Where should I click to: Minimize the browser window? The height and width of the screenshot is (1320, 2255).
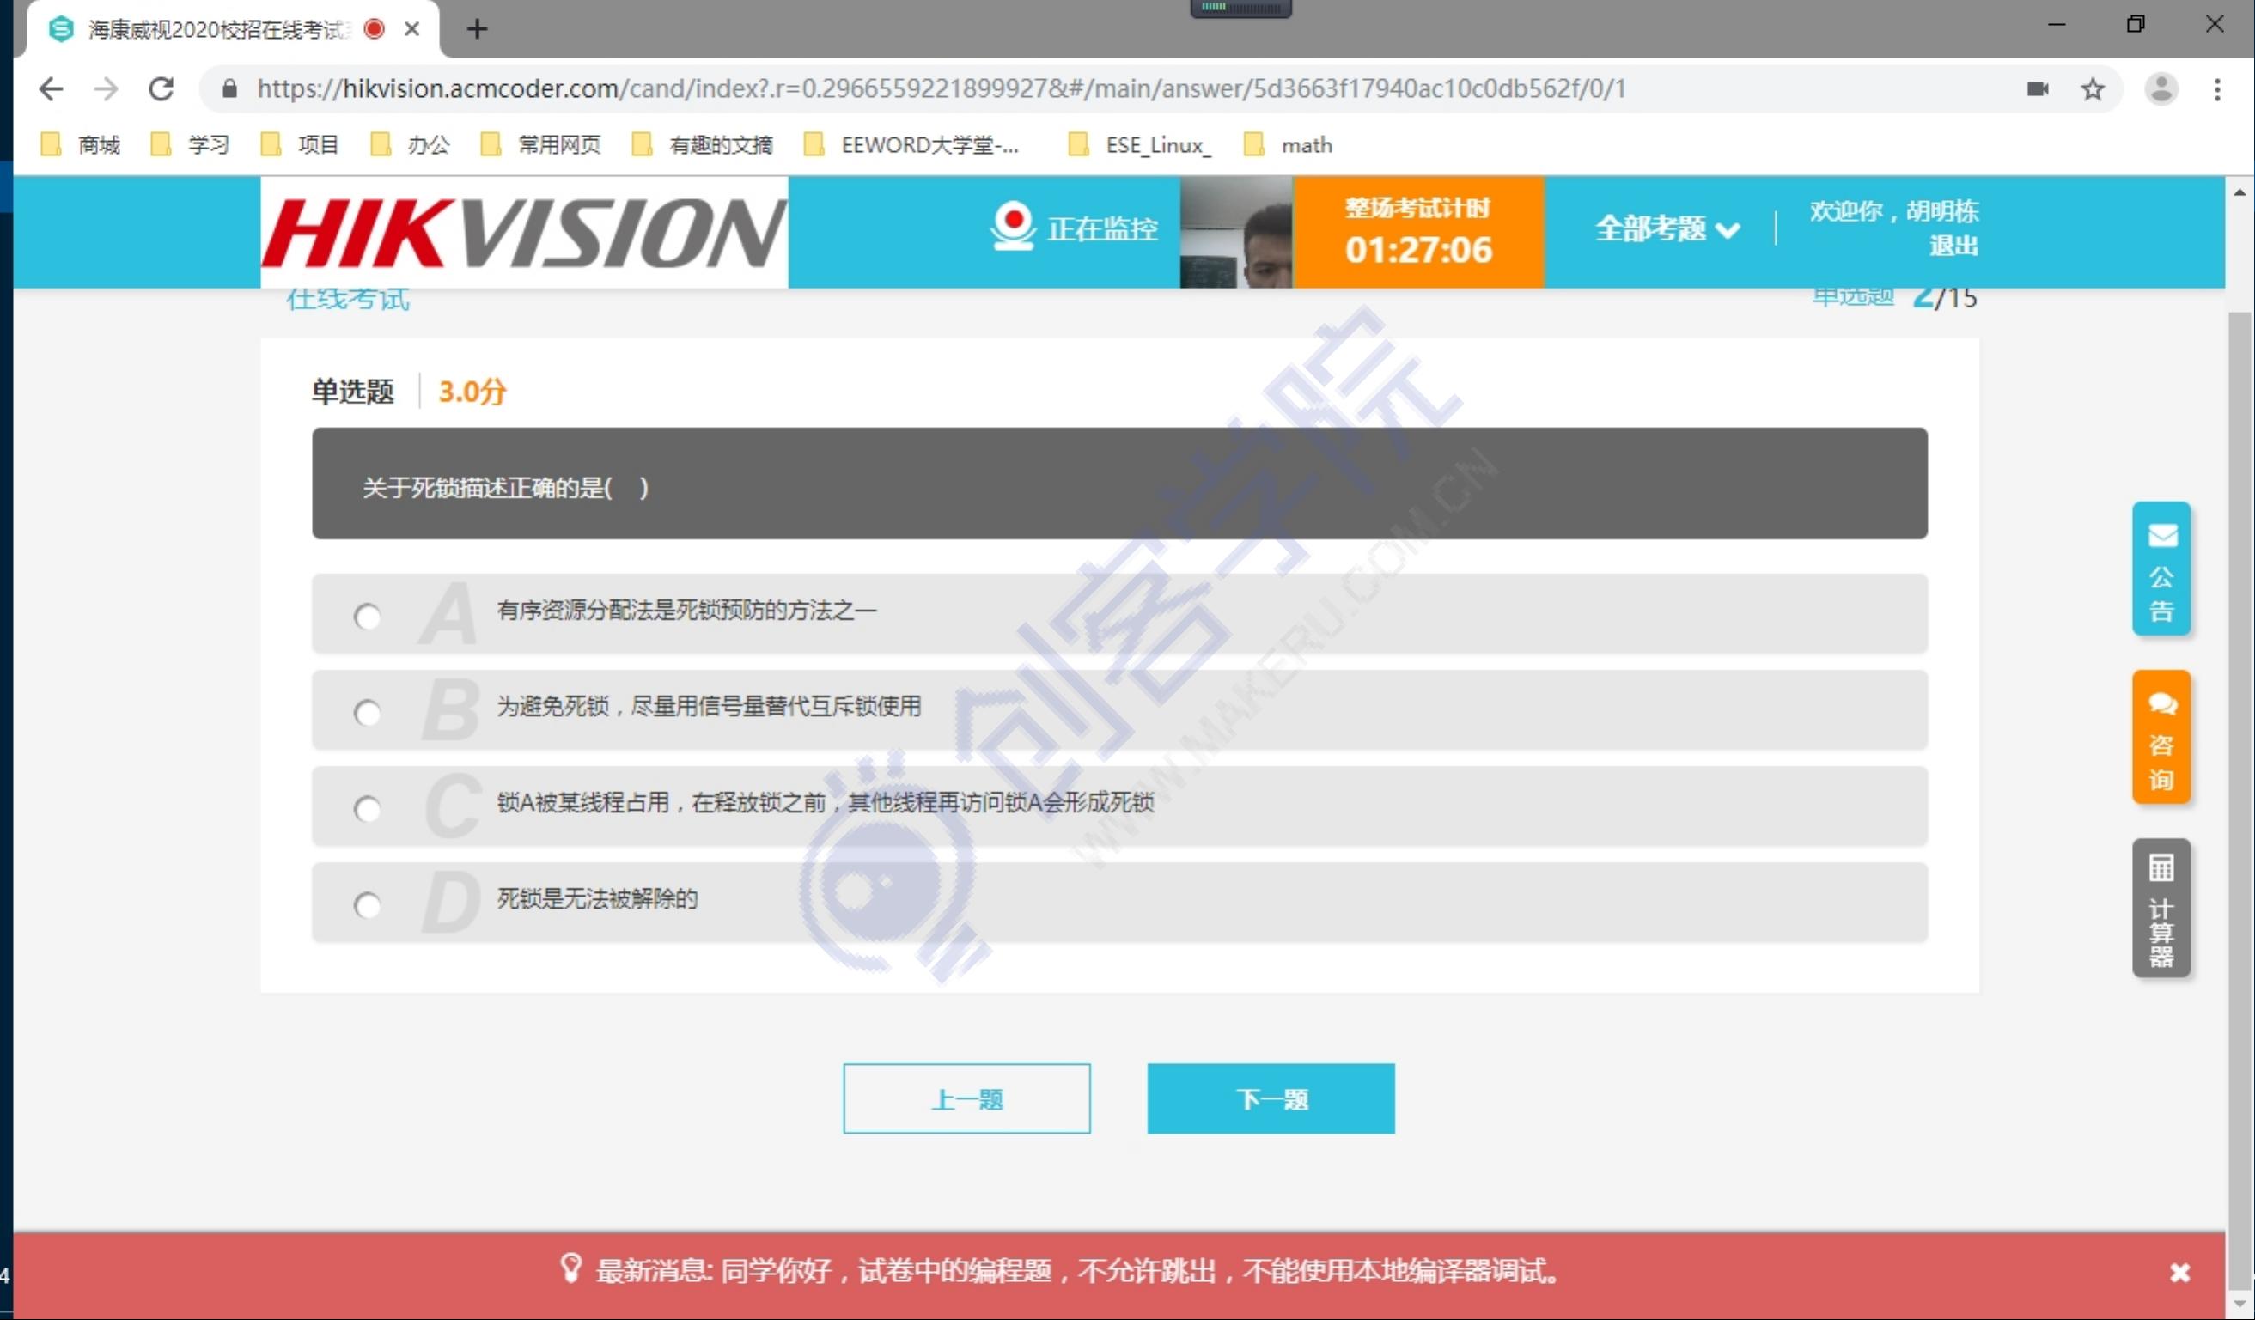tap(2057, 24)
